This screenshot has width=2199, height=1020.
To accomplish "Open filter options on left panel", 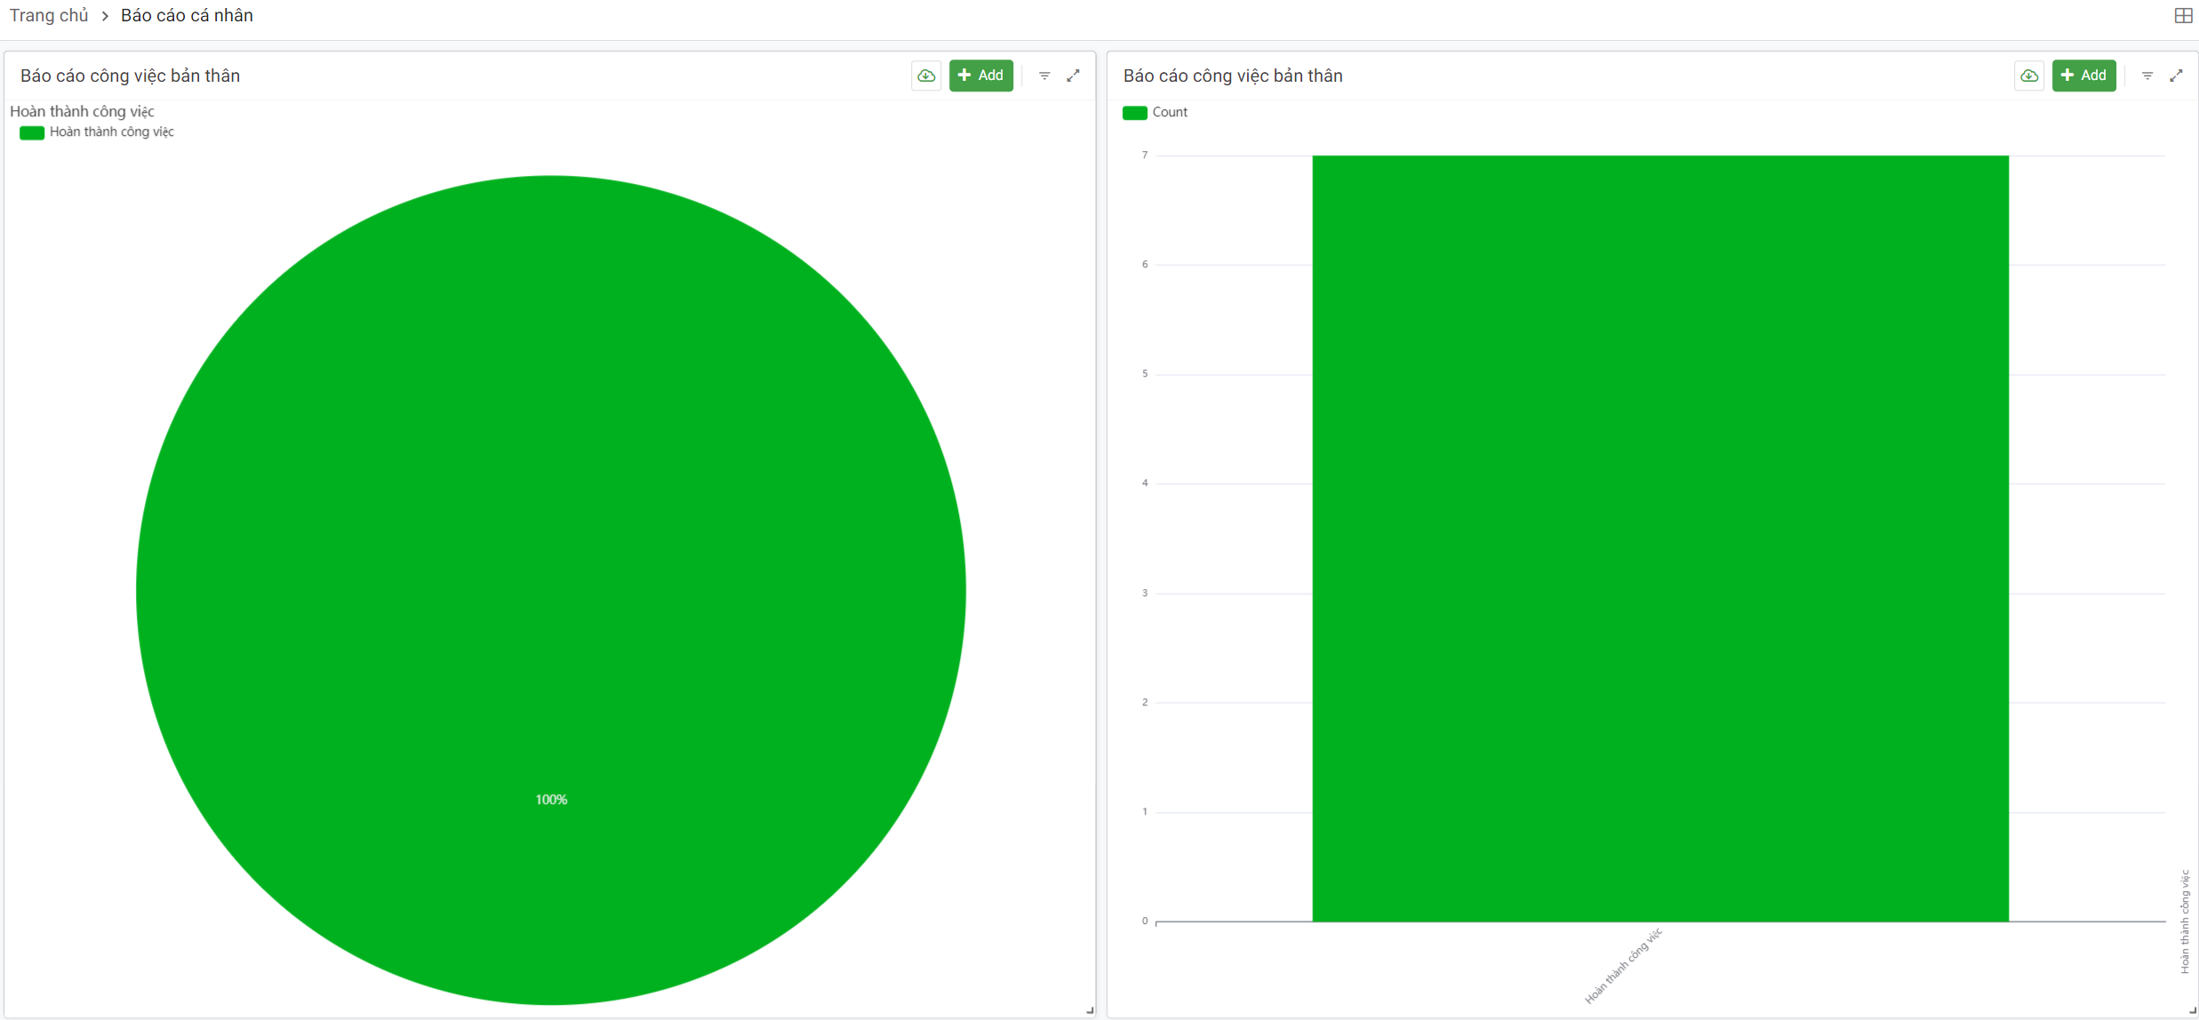I will [x=1044, y=76].
